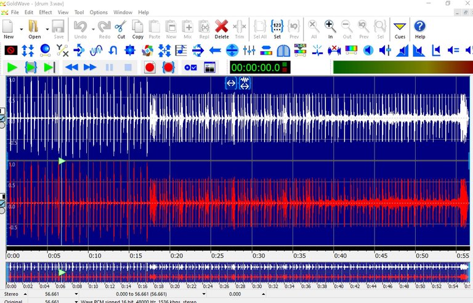Click the green 00:00:00.0 time display
The height and width of the screenshot is (303, 473).
(x=260, y=67)
